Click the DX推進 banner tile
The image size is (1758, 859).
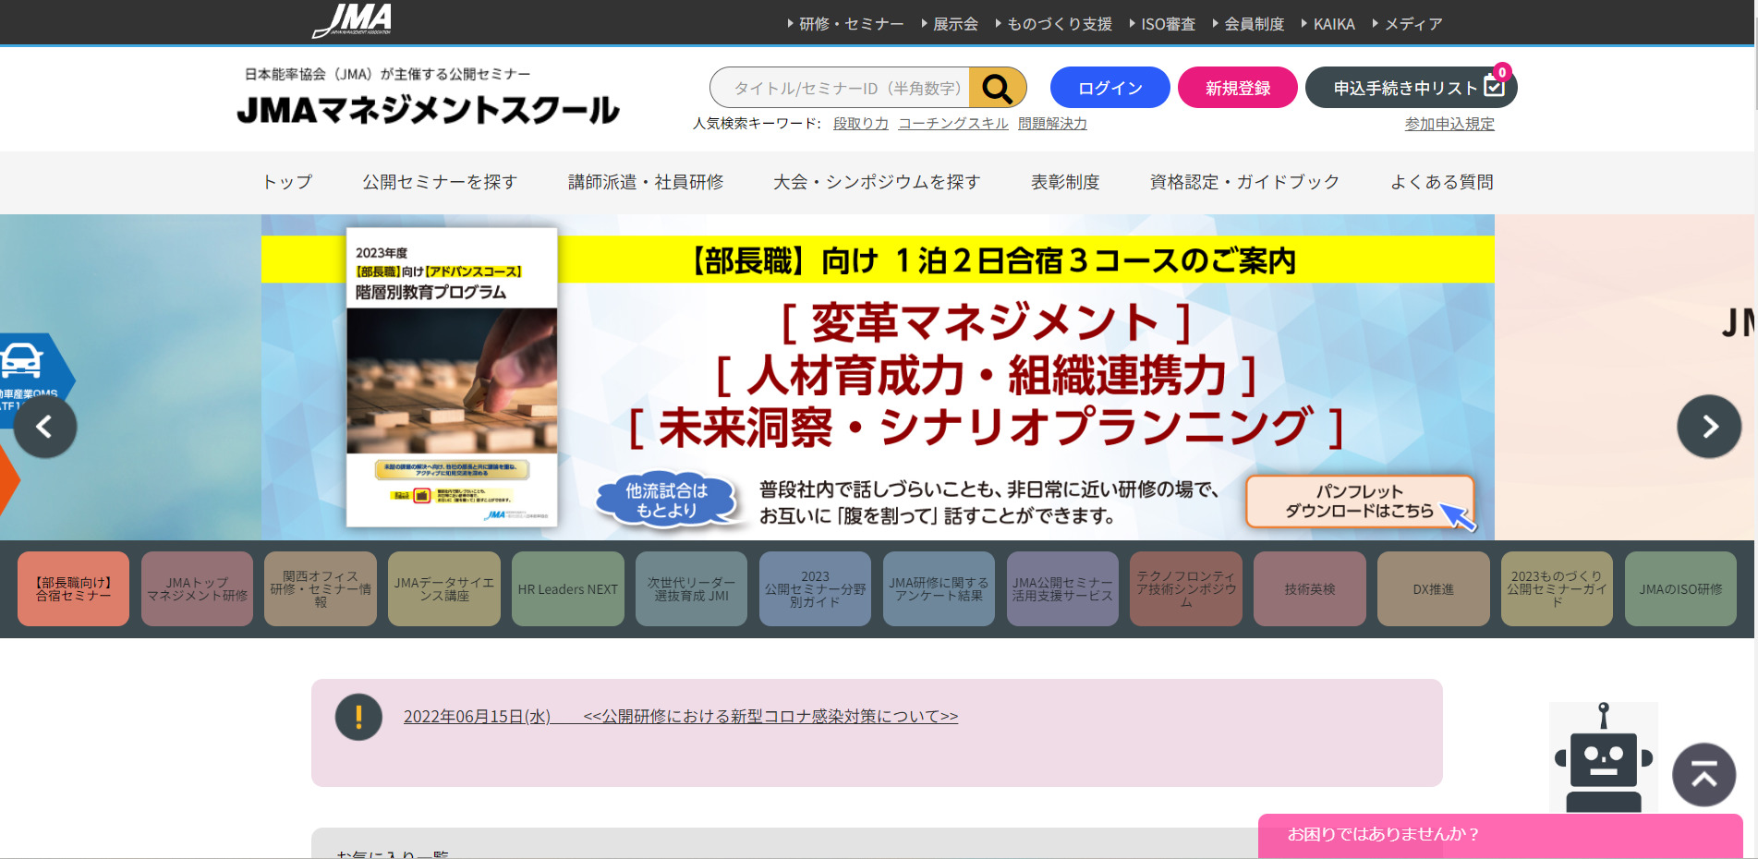pyautogui.click(x=1433, y=588)
